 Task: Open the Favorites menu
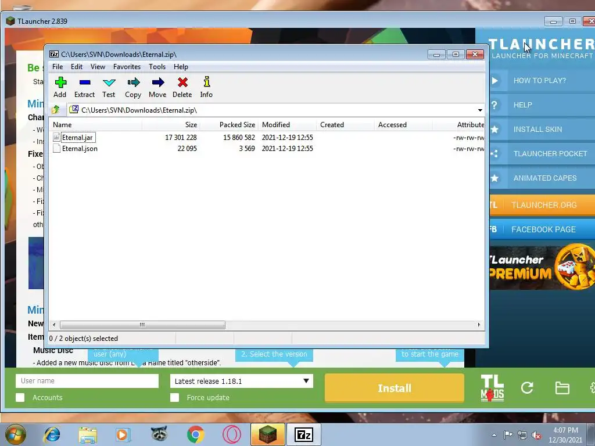[127, 67]
